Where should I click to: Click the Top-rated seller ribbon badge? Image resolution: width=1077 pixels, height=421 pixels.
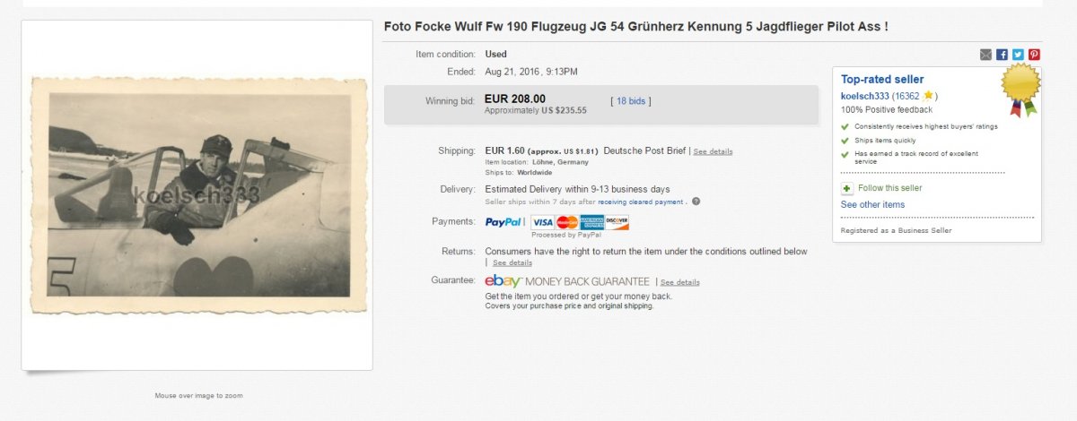1020,90
